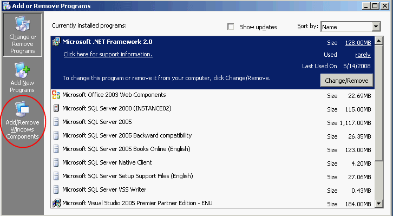Click the SQL Server VSS Writer icon

[x=56, y=189]
